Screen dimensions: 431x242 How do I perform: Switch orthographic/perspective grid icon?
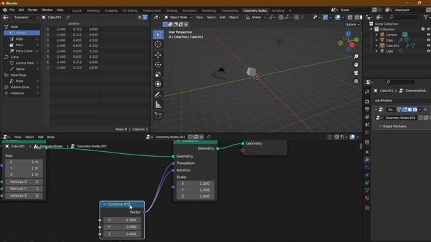pyautogui.click(x=356, y=81)
